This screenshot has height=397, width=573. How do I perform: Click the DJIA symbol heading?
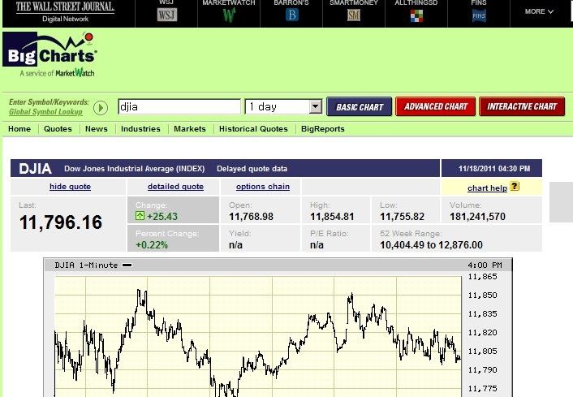(x=35, y=169)
